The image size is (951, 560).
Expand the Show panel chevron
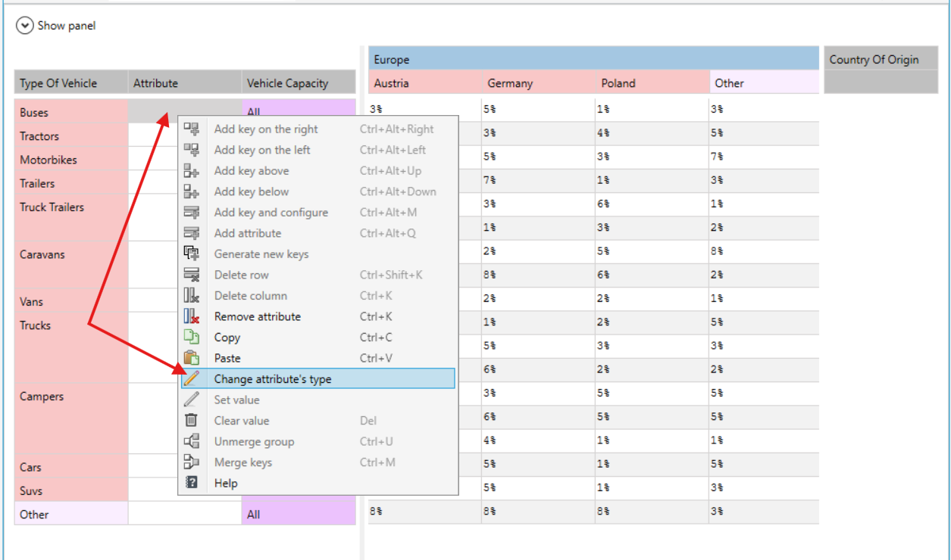tap(25, 26)
